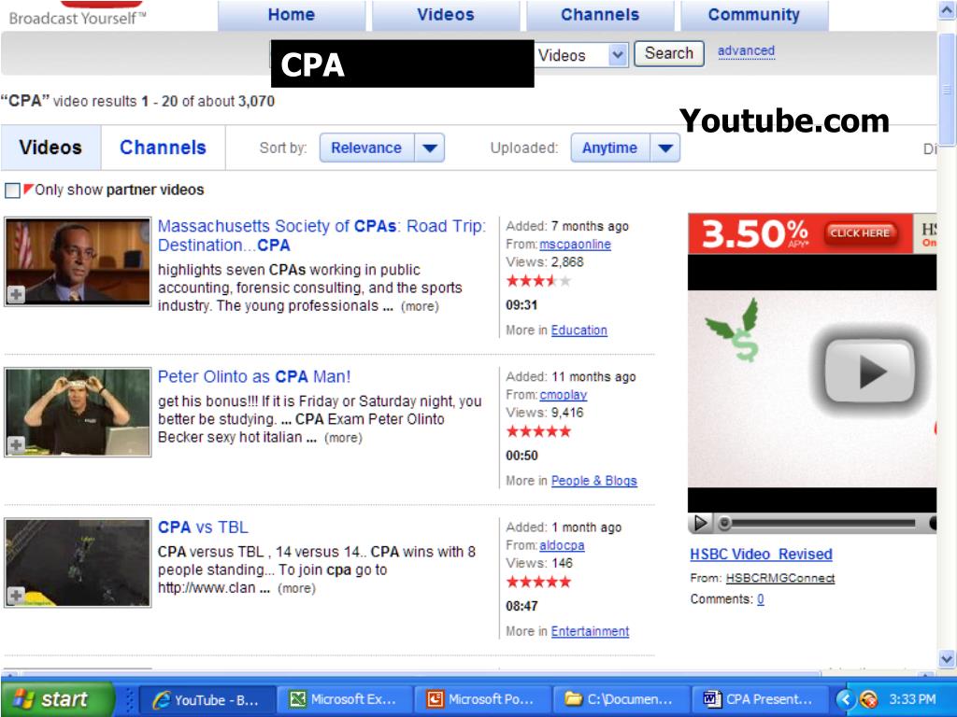Rate Massachusetts CPAs video star rating
Screen dimensions: 957x717
[x=538, y=281]
